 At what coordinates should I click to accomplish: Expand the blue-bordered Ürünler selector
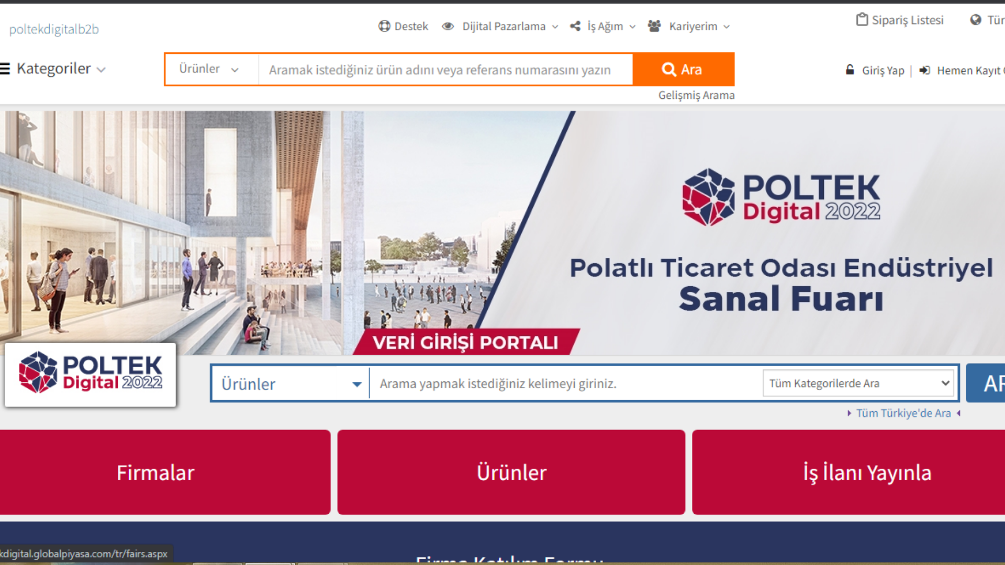coord(291,383)
